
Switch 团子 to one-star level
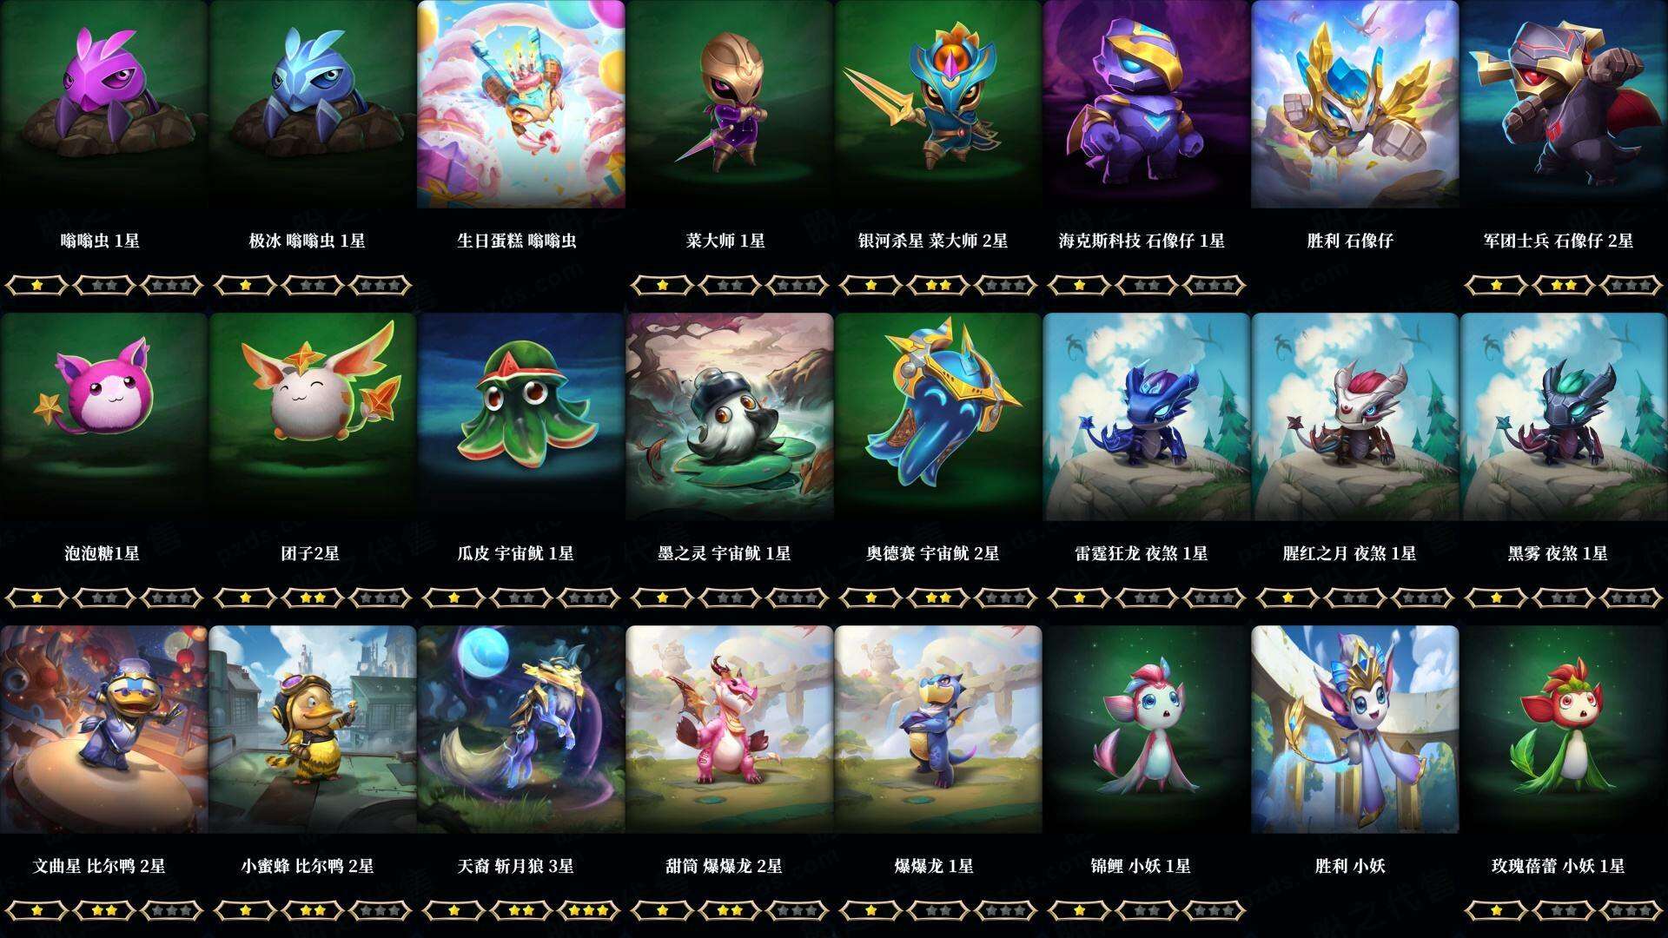pos(245,598)
